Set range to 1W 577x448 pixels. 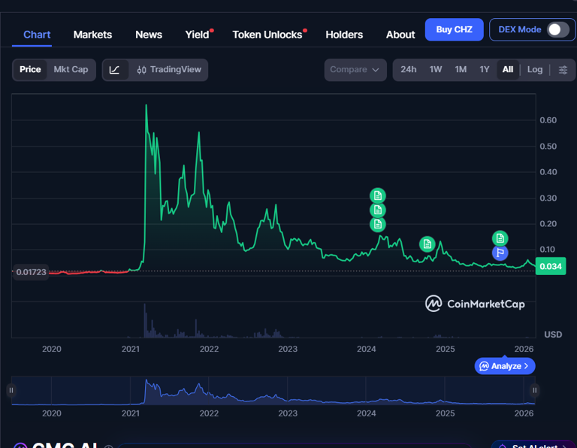tap(435, 70)
